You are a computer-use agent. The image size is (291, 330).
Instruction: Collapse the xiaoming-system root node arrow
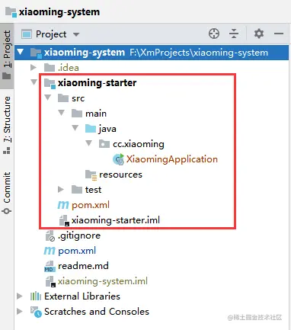pos(21,53)
